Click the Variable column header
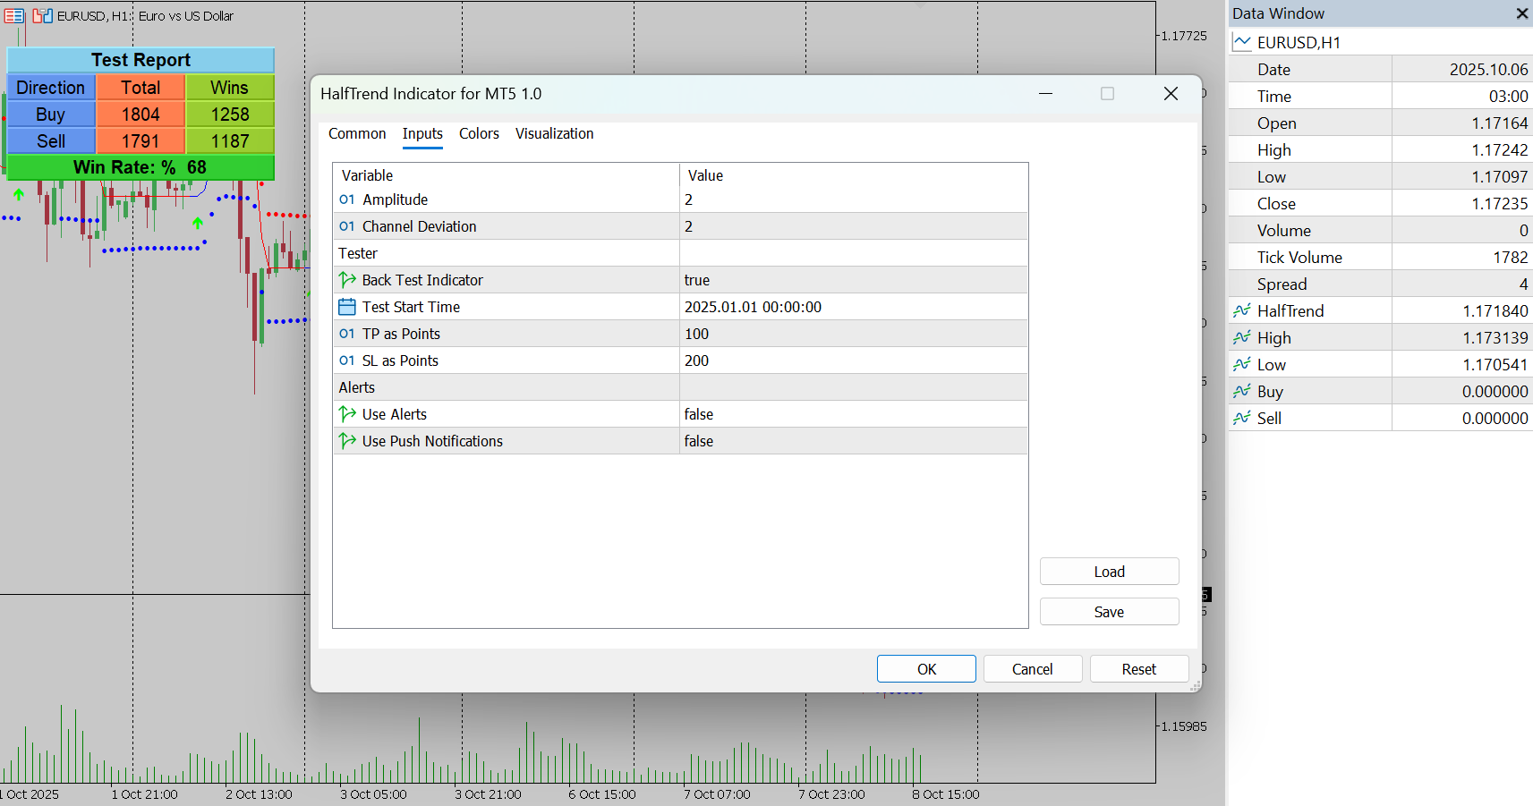The width and height of the screenshot is (1533, 806). click(x=506, y=175)
